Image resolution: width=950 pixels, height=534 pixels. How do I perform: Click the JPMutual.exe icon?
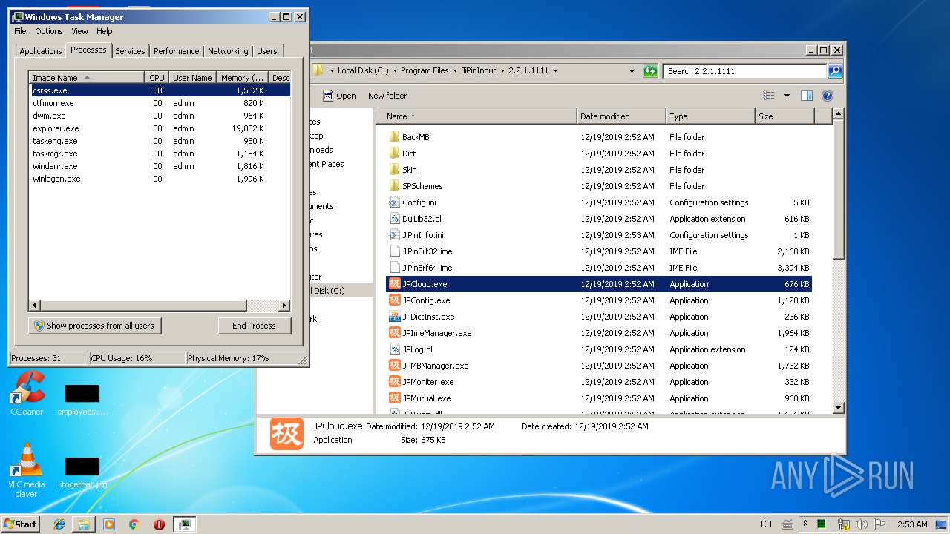point(395,398)
